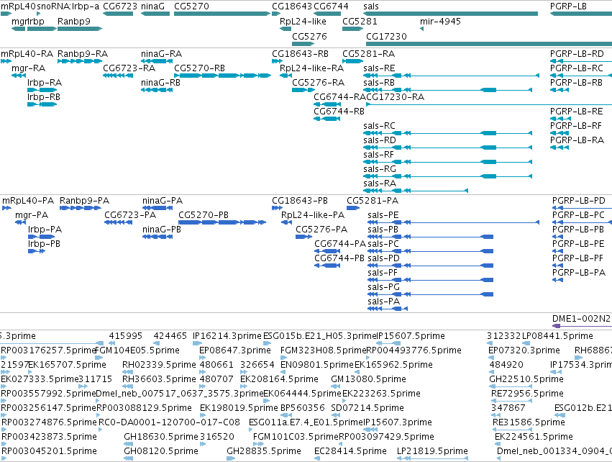Click the Ranbp9-PA protein label
Image resolution: width=612 pixels, height=462 pixels.
pos(85,201)
